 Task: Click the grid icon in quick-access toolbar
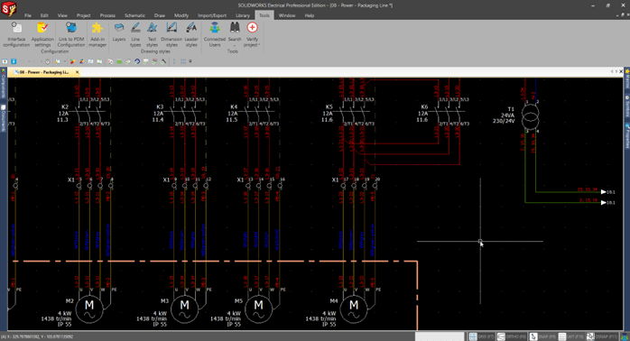click(x=183, y=61)
